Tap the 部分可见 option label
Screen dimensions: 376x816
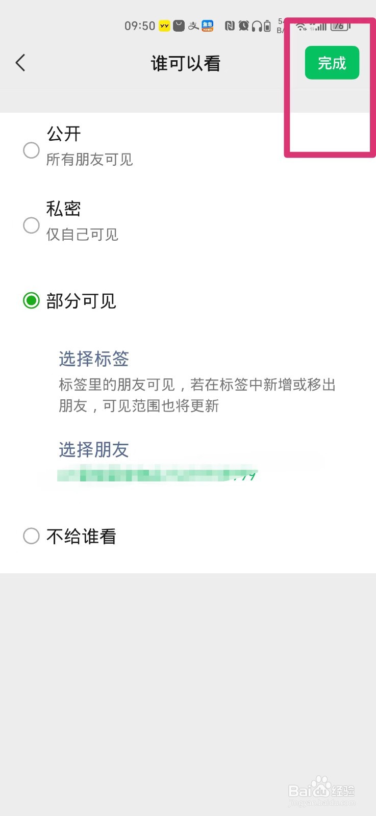(x=82, y=301)
